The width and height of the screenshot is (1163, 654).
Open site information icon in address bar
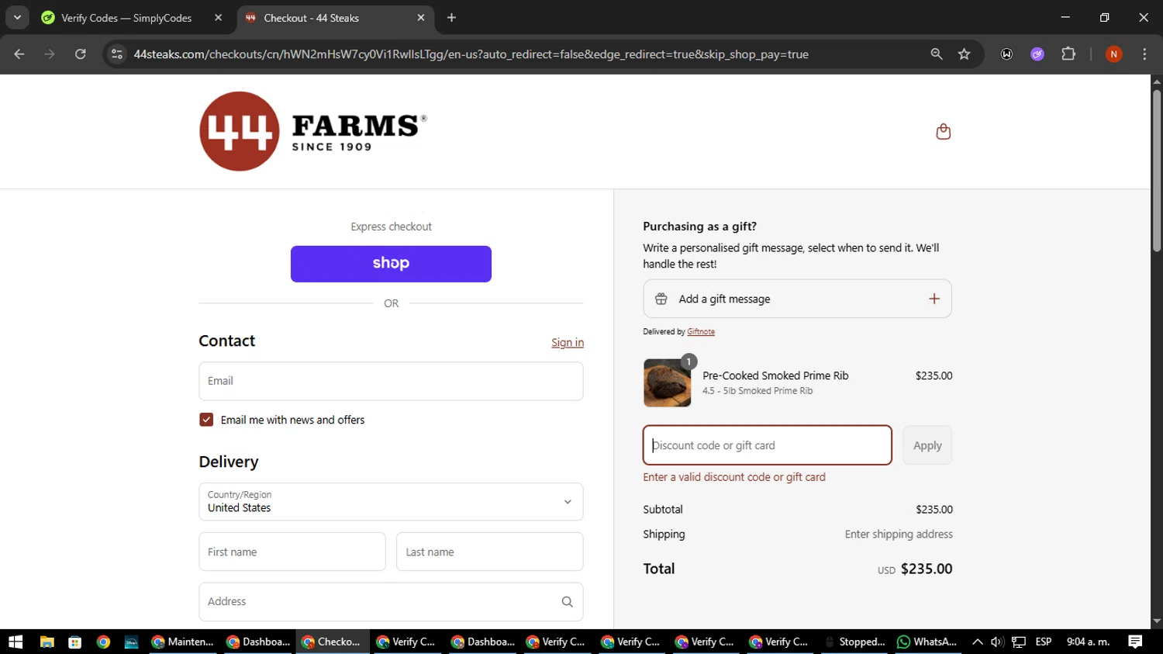pos(117,54)
